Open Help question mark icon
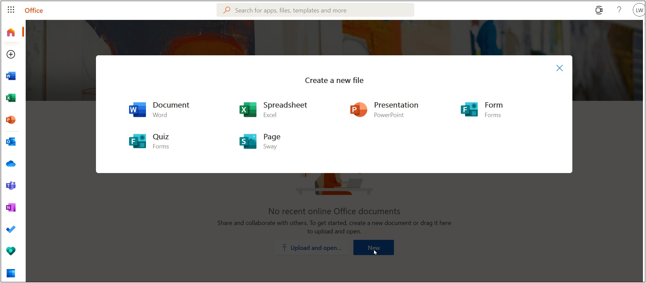This screenshot has width=646, height=283. pos(619,10)
